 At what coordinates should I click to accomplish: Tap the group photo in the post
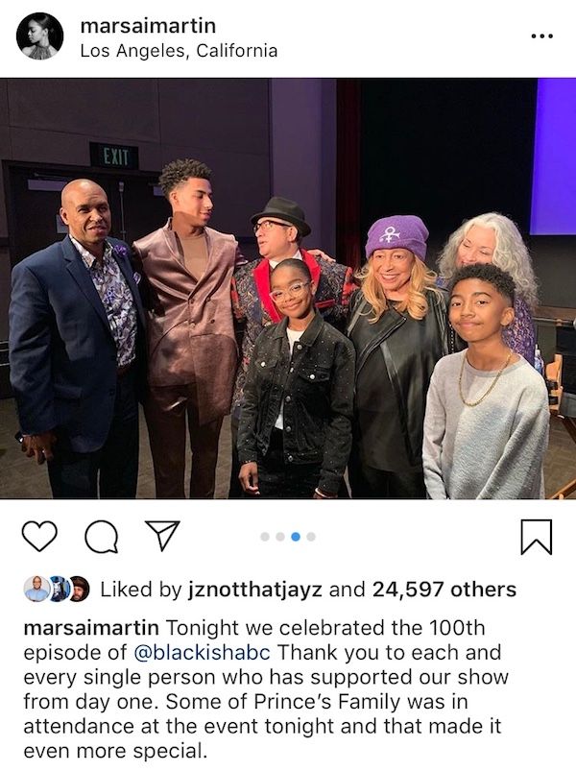(288, 289)
